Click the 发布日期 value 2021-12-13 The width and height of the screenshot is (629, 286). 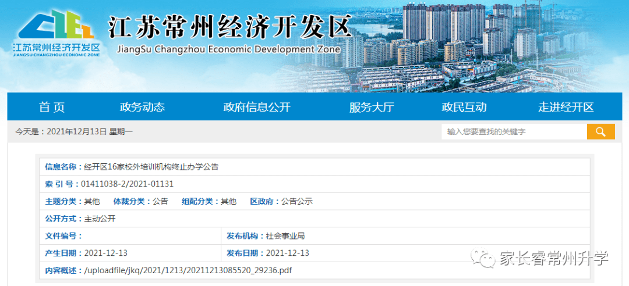coord(287,253)
